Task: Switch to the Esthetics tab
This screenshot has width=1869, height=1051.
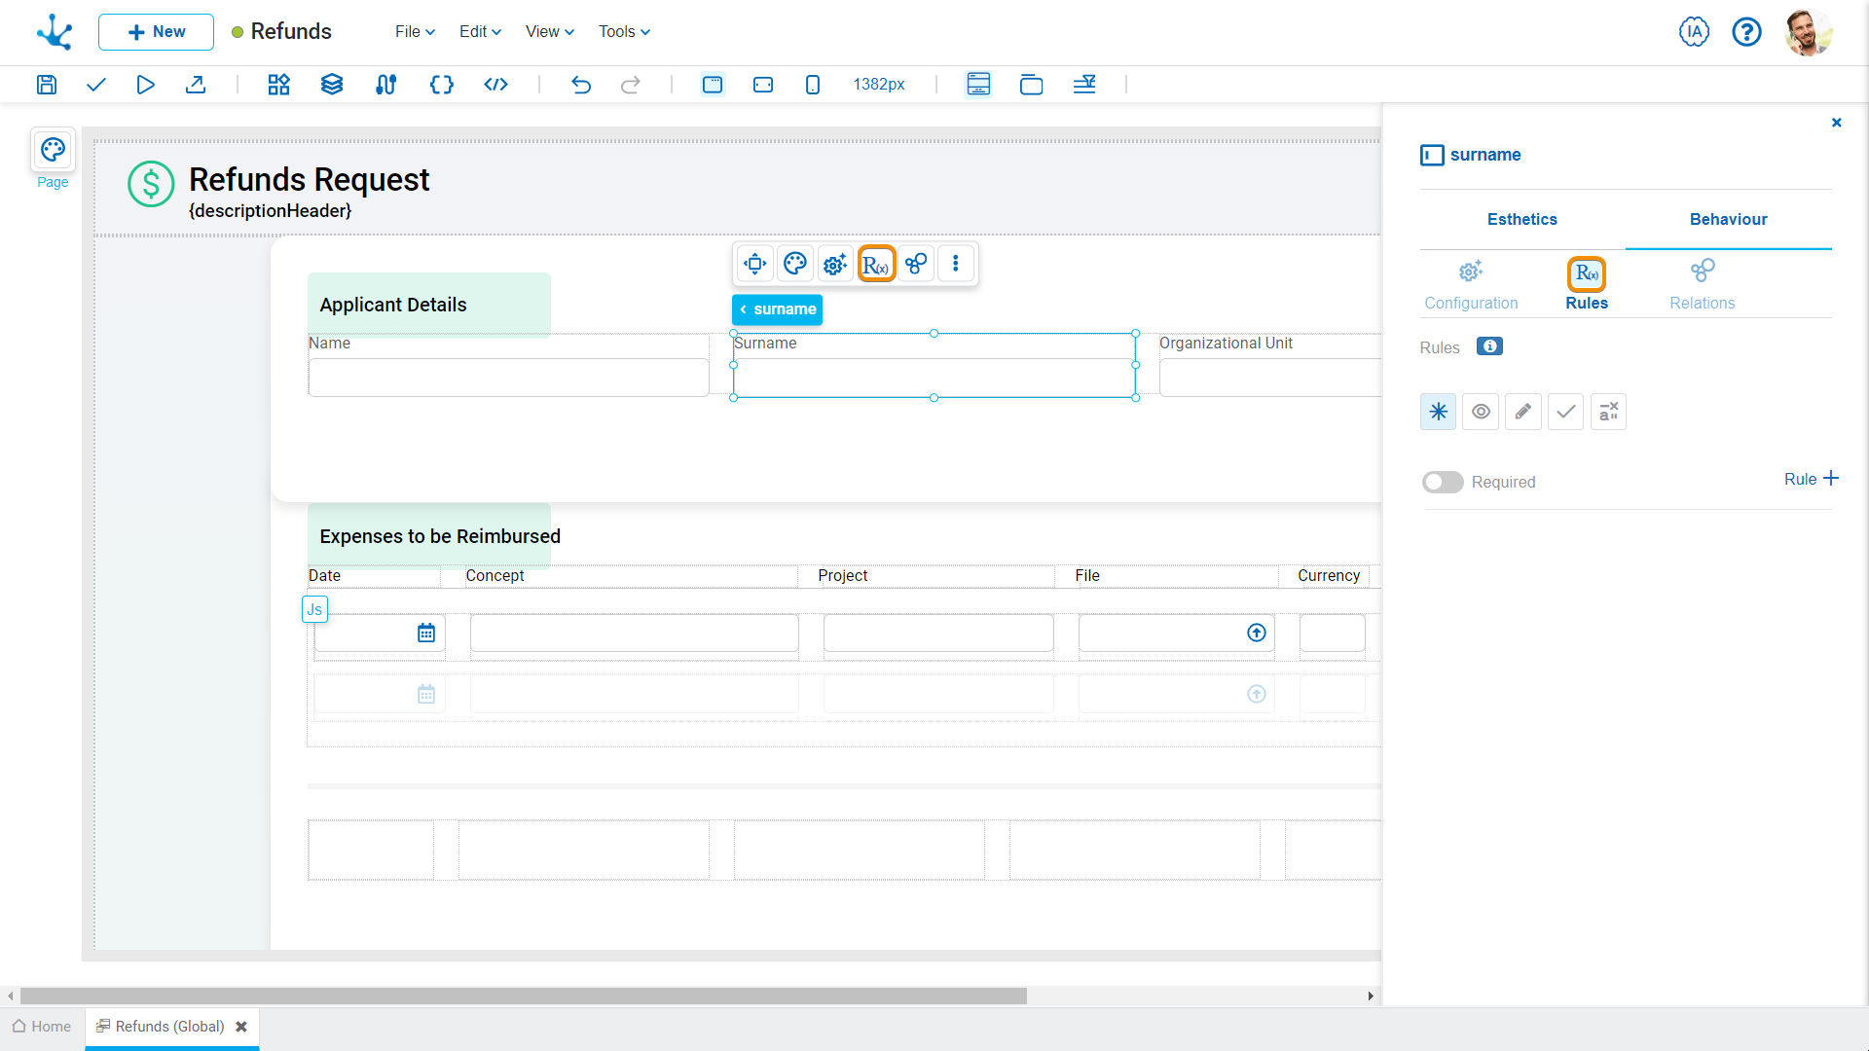Action: [x=1521, y=219]
